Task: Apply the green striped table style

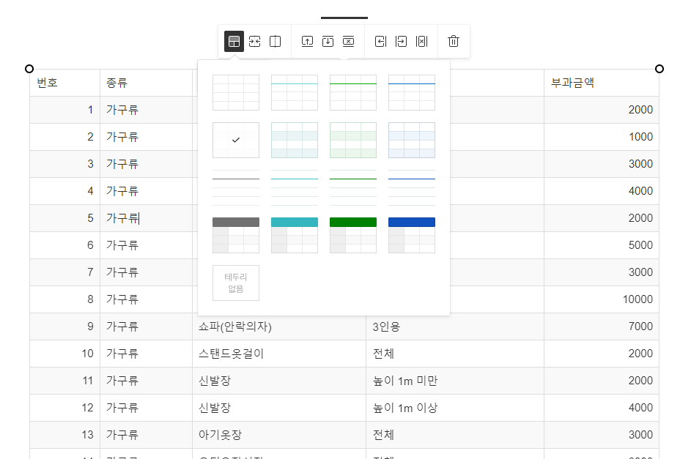Action: coord(352,139)
